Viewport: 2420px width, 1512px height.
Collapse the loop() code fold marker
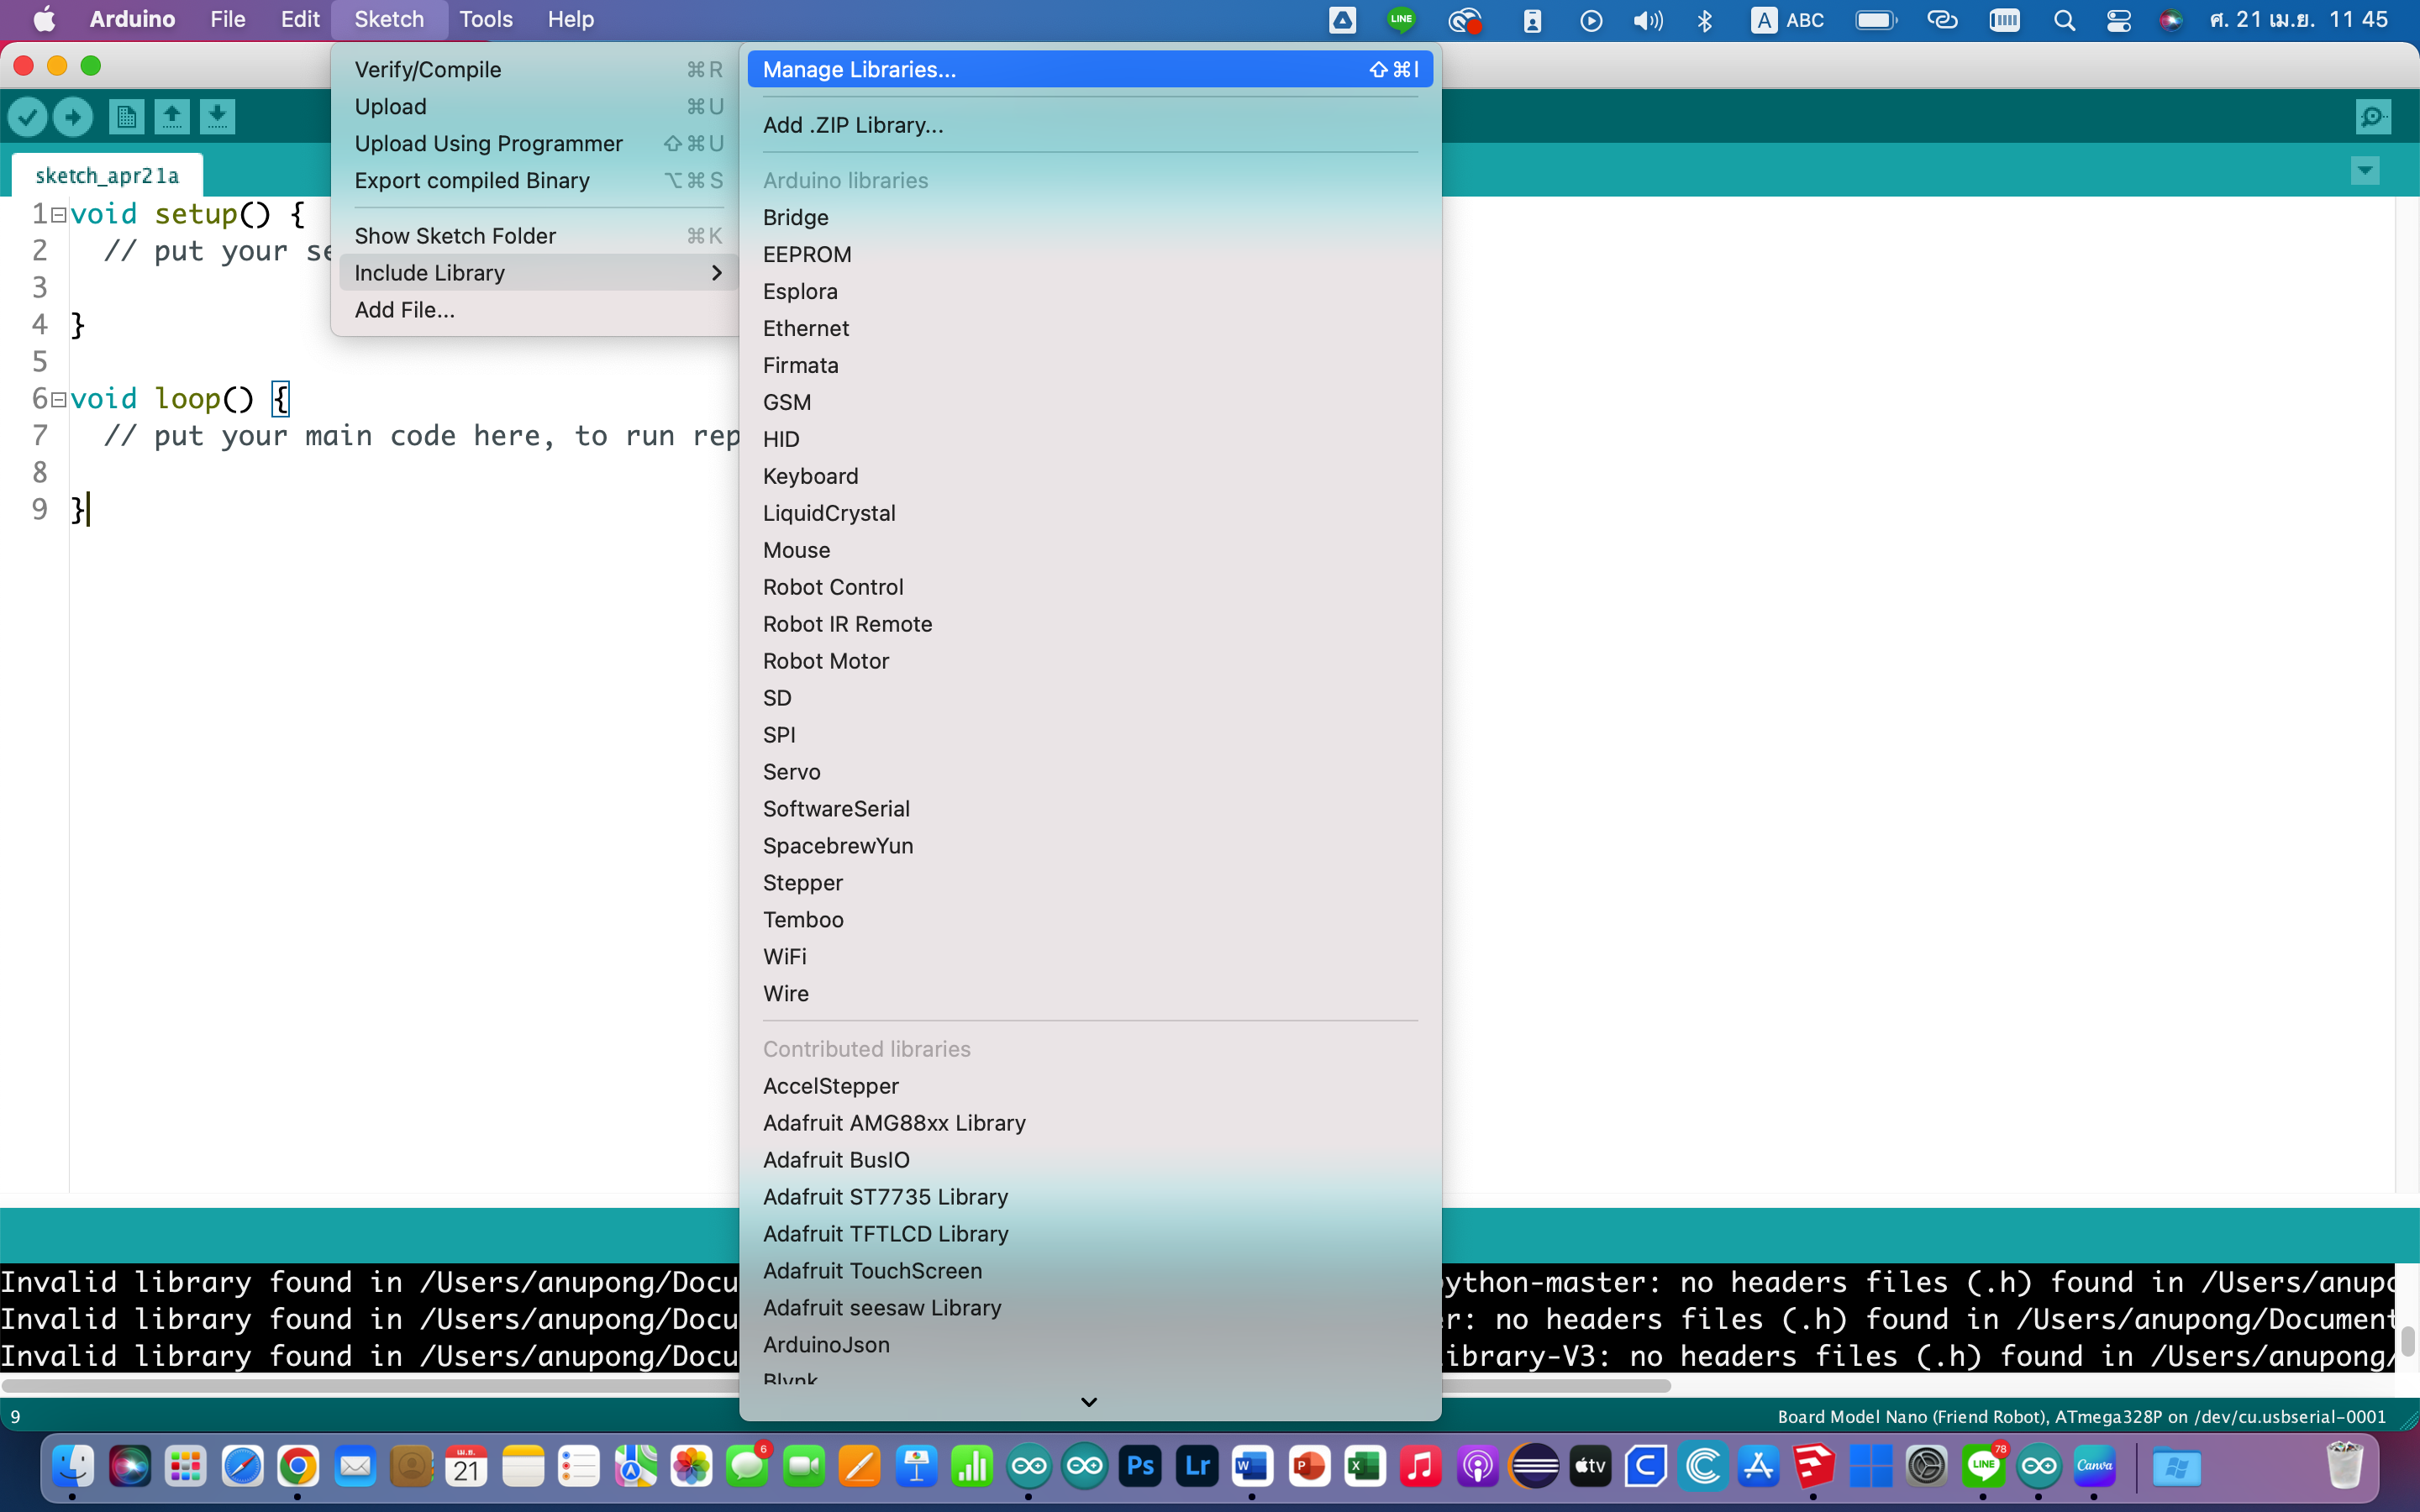[x=59, y=400]
